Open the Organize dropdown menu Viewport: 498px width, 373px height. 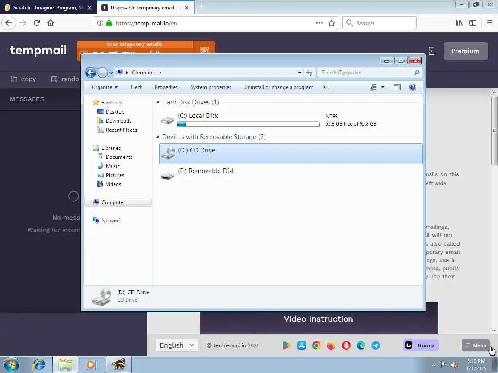tap(105, 87)
